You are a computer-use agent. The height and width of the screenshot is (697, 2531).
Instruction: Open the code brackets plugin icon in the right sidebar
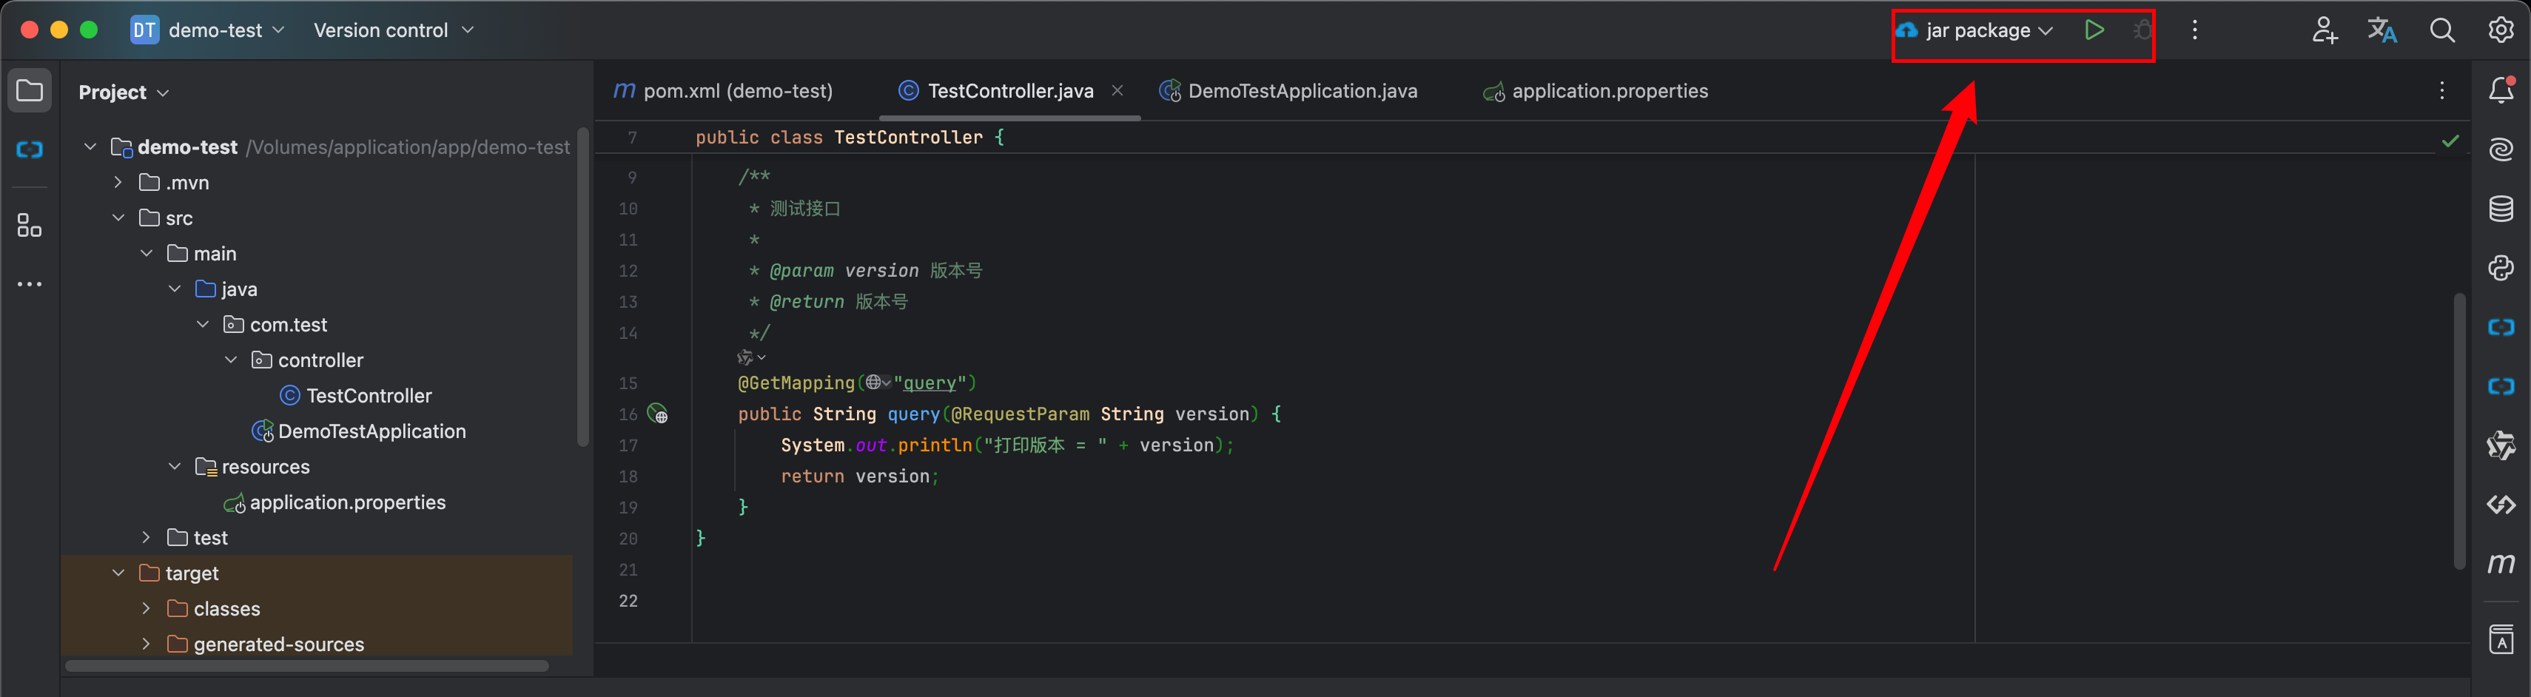click(2501, 505)
